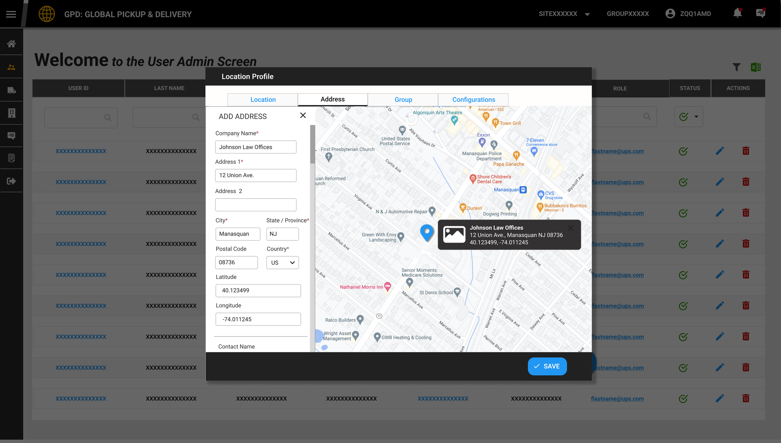Click the SAVE button
781x443 pixels.
click(547, 366)
